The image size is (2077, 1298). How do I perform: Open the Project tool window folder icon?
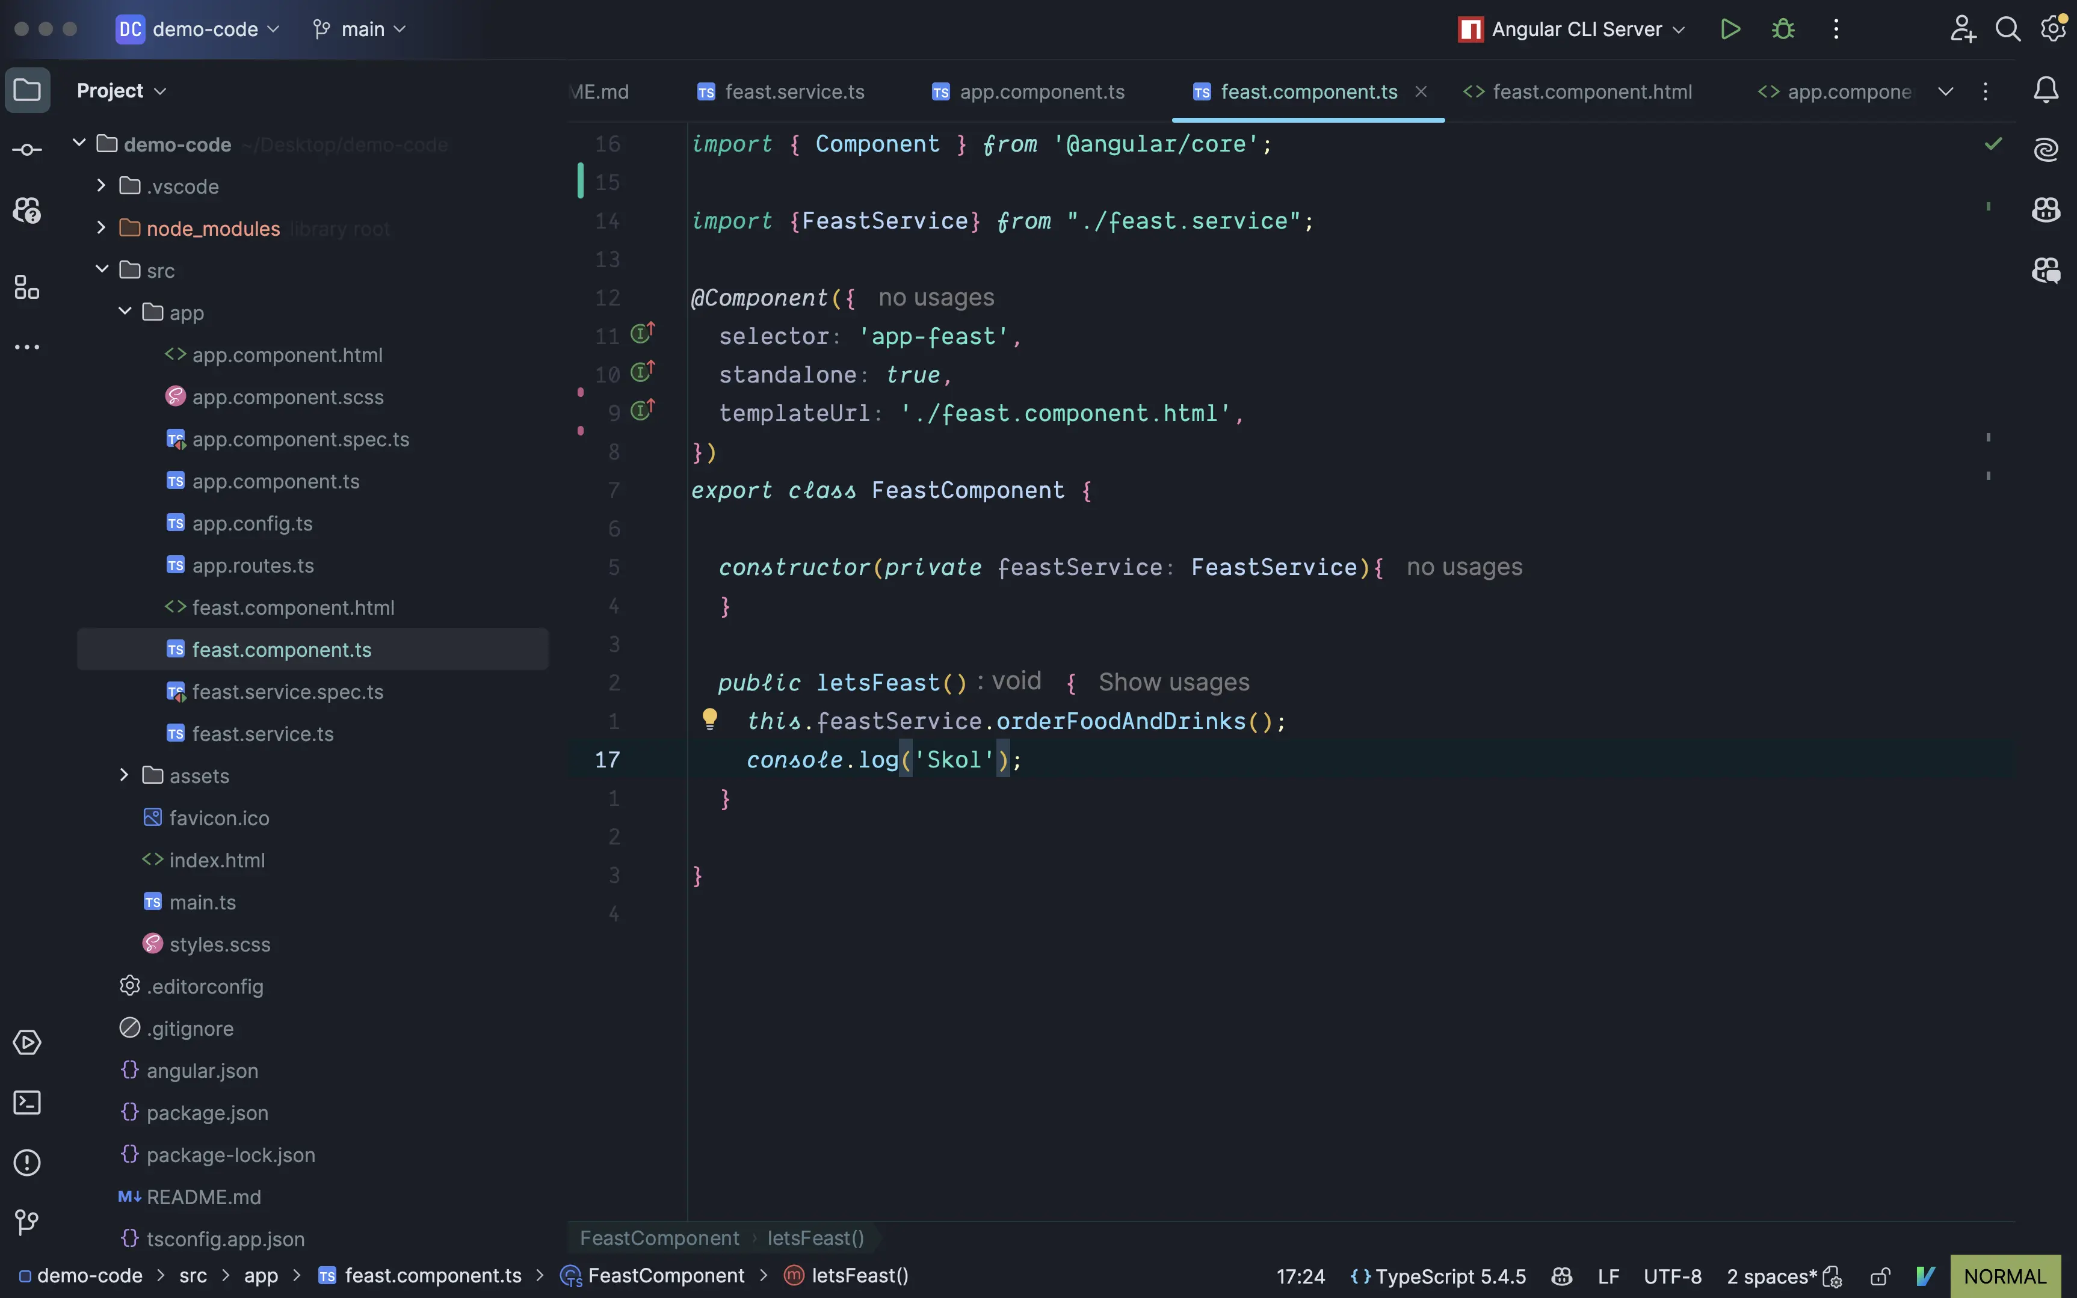point(28,90)
